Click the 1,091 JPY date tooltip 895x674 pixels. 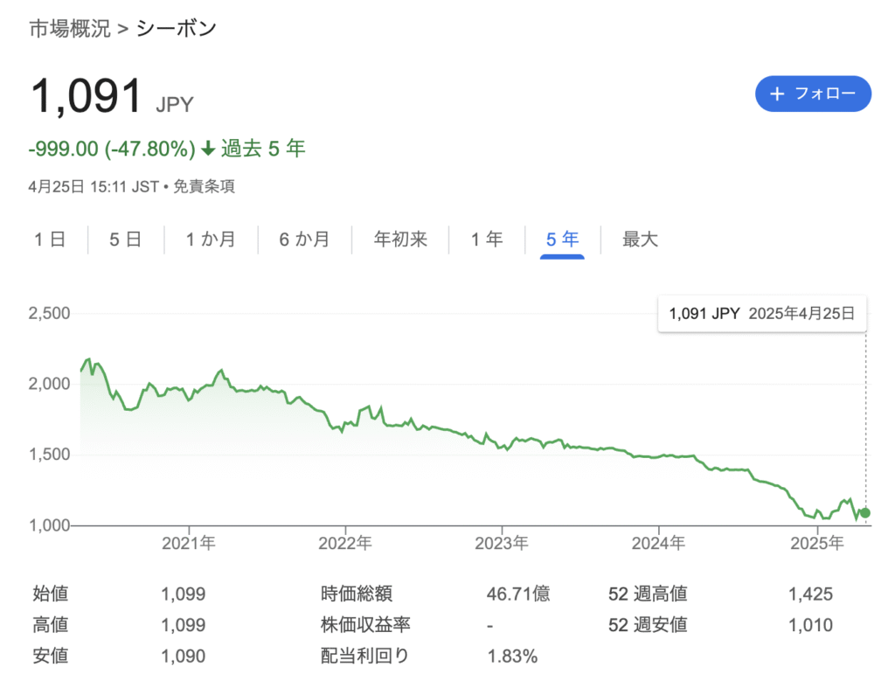[x=761, y=314]
